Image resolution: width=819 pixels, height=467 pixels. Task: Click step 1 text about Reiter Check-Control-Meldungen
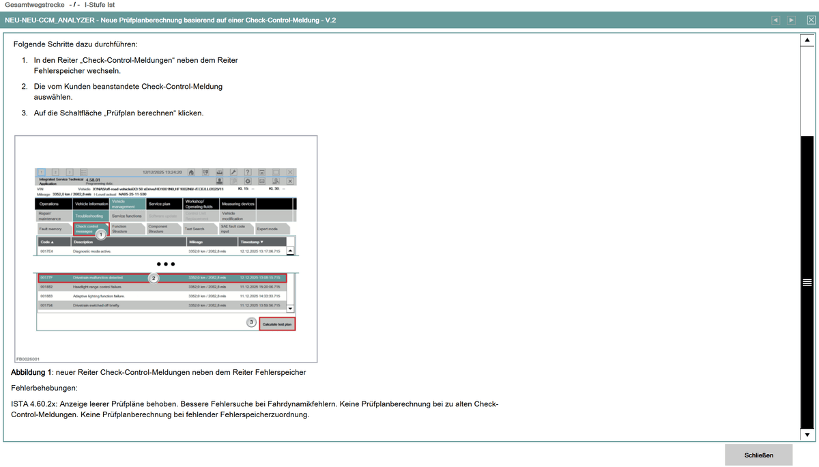tap(136, 66)
